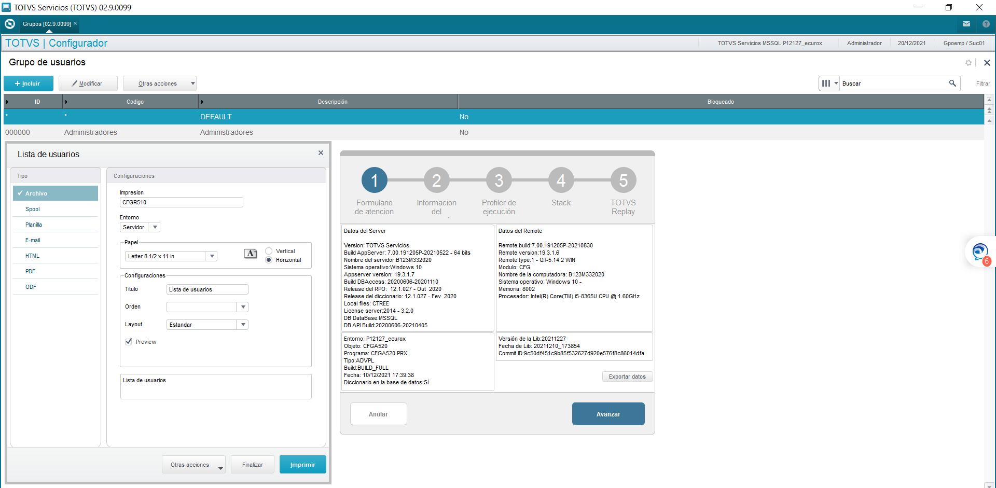This screenshot has width=996, height=488.
Task: Click the Anular button
Action: click(379, 414)
